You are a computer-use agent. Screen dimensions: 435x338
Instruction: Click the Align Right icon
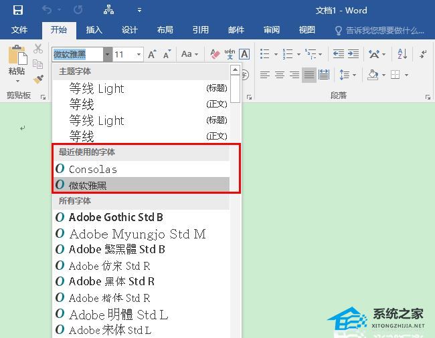click(294, 75)
